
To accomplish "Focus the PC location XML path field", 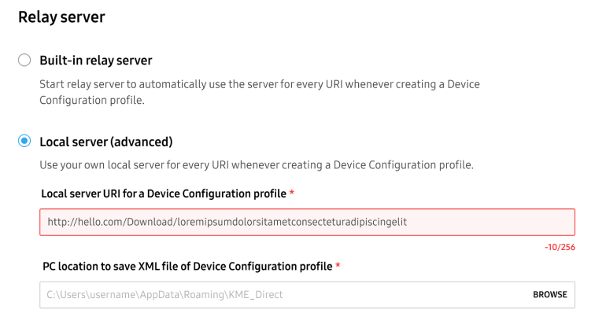I will coord(307,295).
